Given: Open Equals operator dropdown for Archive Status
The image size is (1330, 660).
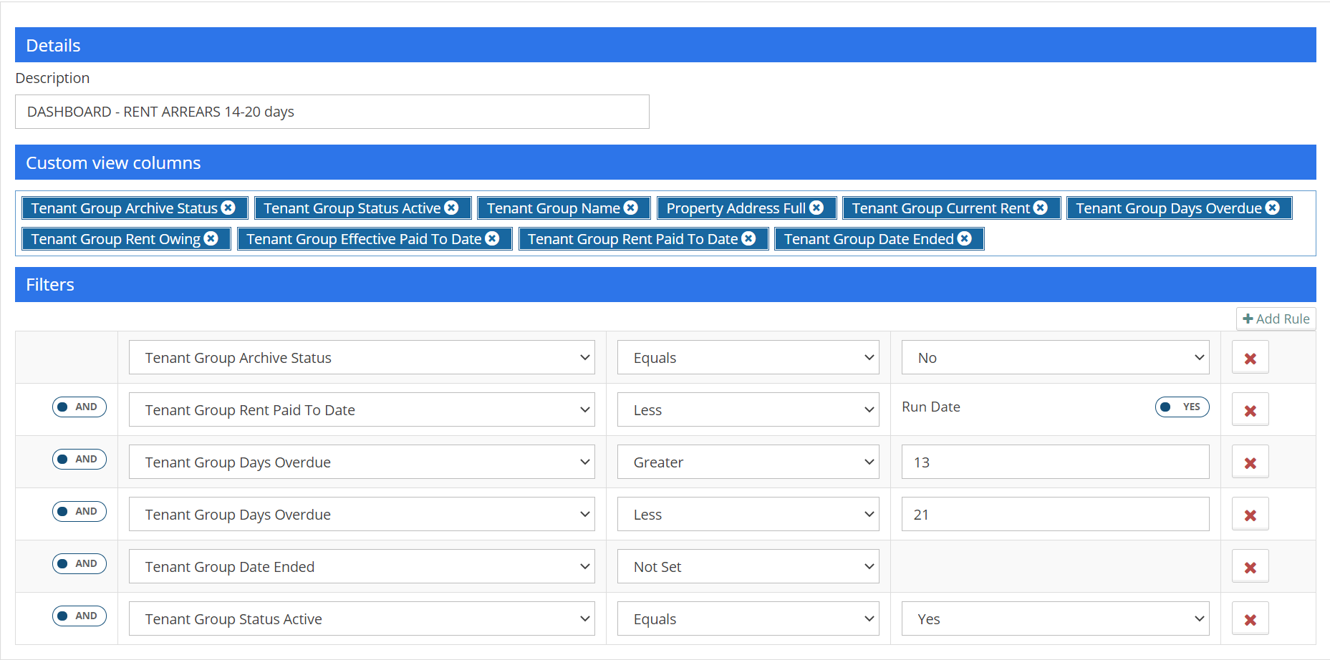Looking at the screenshot, I should click(x=748, y=357).
